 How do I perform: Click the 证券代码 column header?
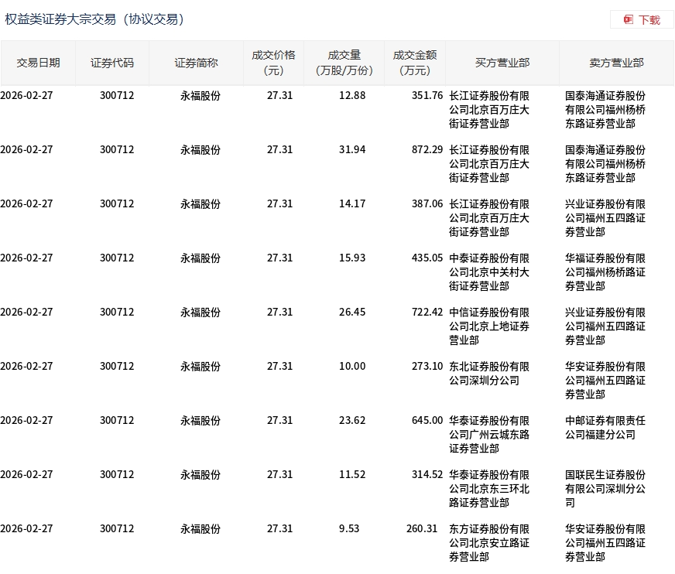(x=112, y=63)
